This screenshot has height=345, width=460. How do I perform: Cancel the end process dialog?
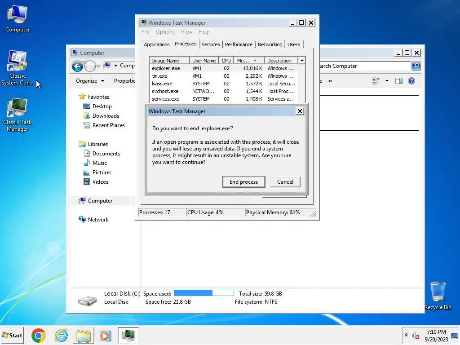285,182
